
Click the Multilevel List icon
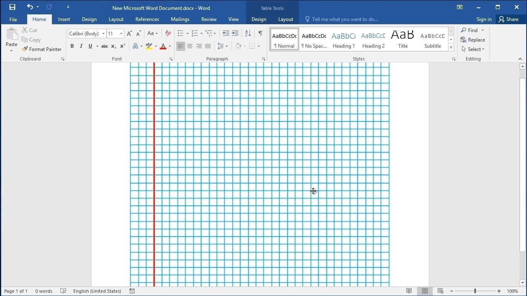pyautogui.click(x=209, y=34)
